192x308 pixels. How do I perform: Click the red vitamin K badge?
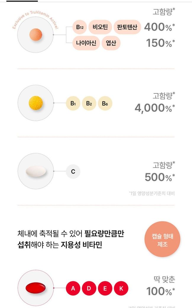[x=121, y=288]
